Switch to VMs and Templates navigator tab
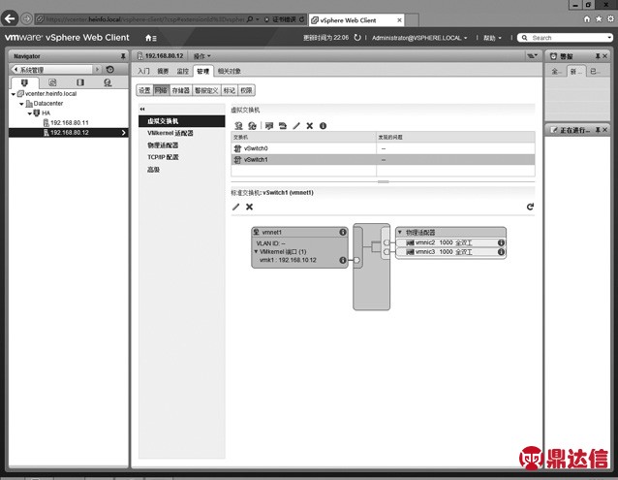 (52, 82)
